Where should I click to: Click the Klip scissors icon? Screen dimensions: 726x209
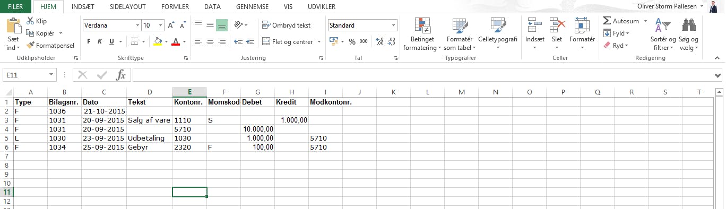tap(30, 21)
